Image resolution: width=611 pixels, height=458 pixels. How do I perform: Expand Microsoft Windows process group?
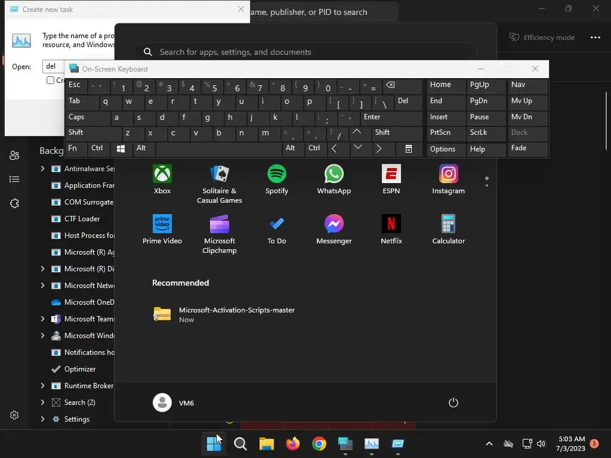42,336
